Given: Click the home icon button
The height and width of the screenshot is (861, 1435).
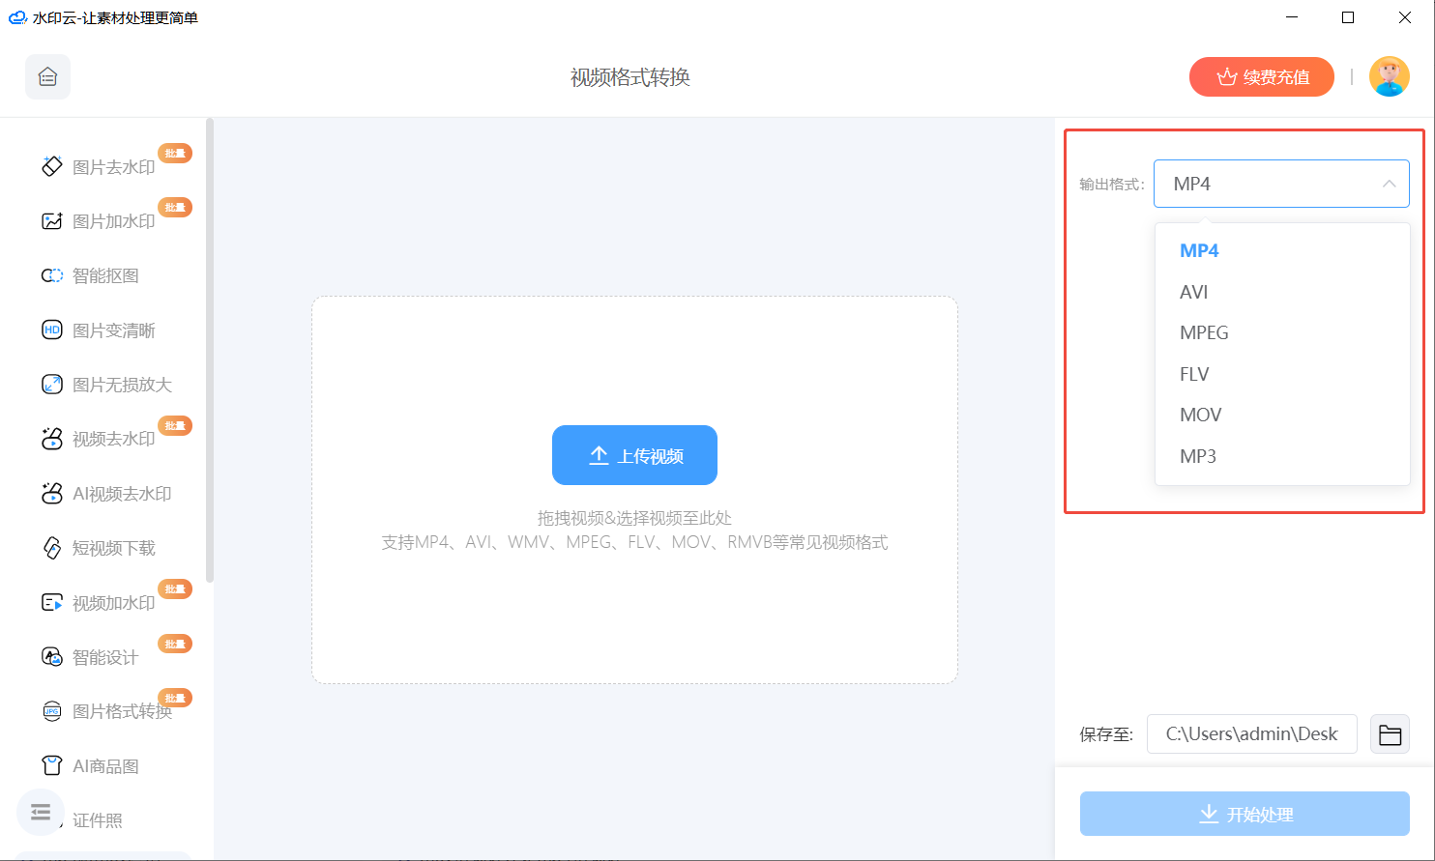Looking at the screenshot, I should point(47,77).
